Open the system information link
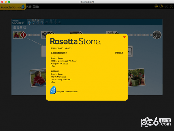This screenshot has width=174, height=131. [119, 53]
